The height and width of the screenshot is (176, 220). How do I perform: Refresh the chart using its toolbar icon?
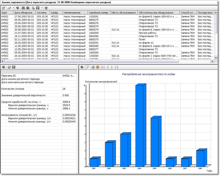[x=82, y=67]
